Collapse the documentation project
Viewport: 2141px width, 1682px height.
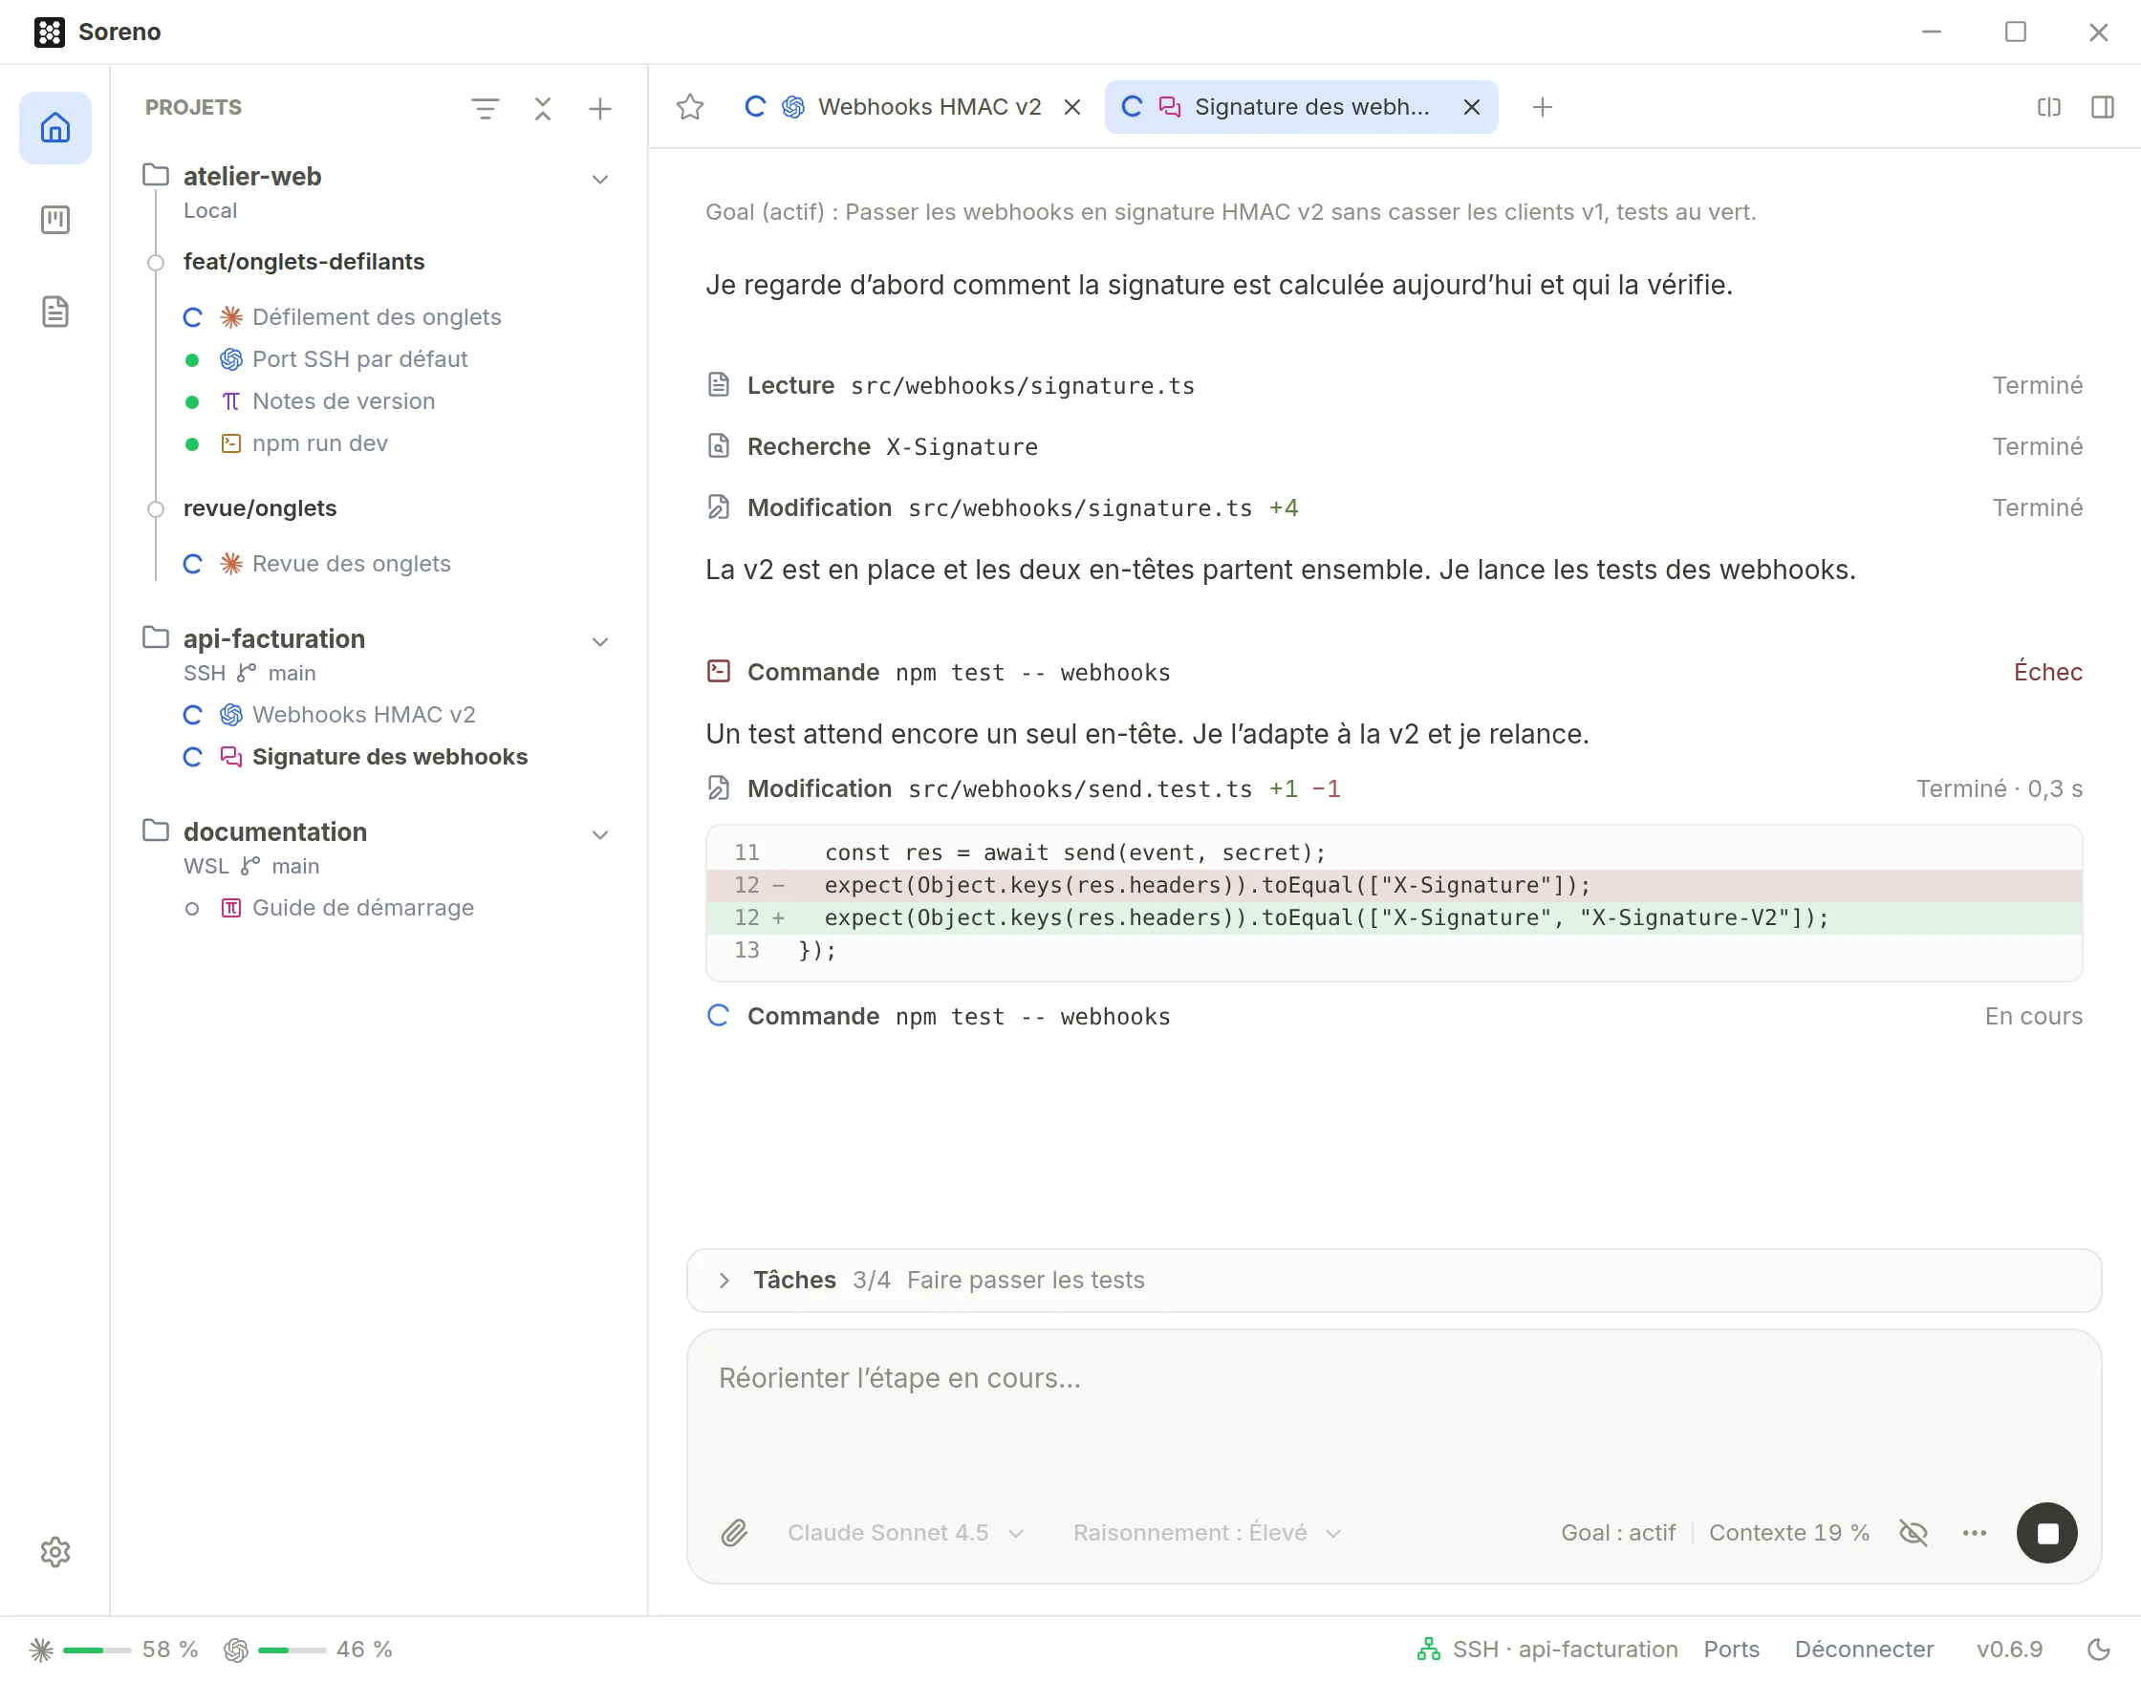tap(599, 835)
